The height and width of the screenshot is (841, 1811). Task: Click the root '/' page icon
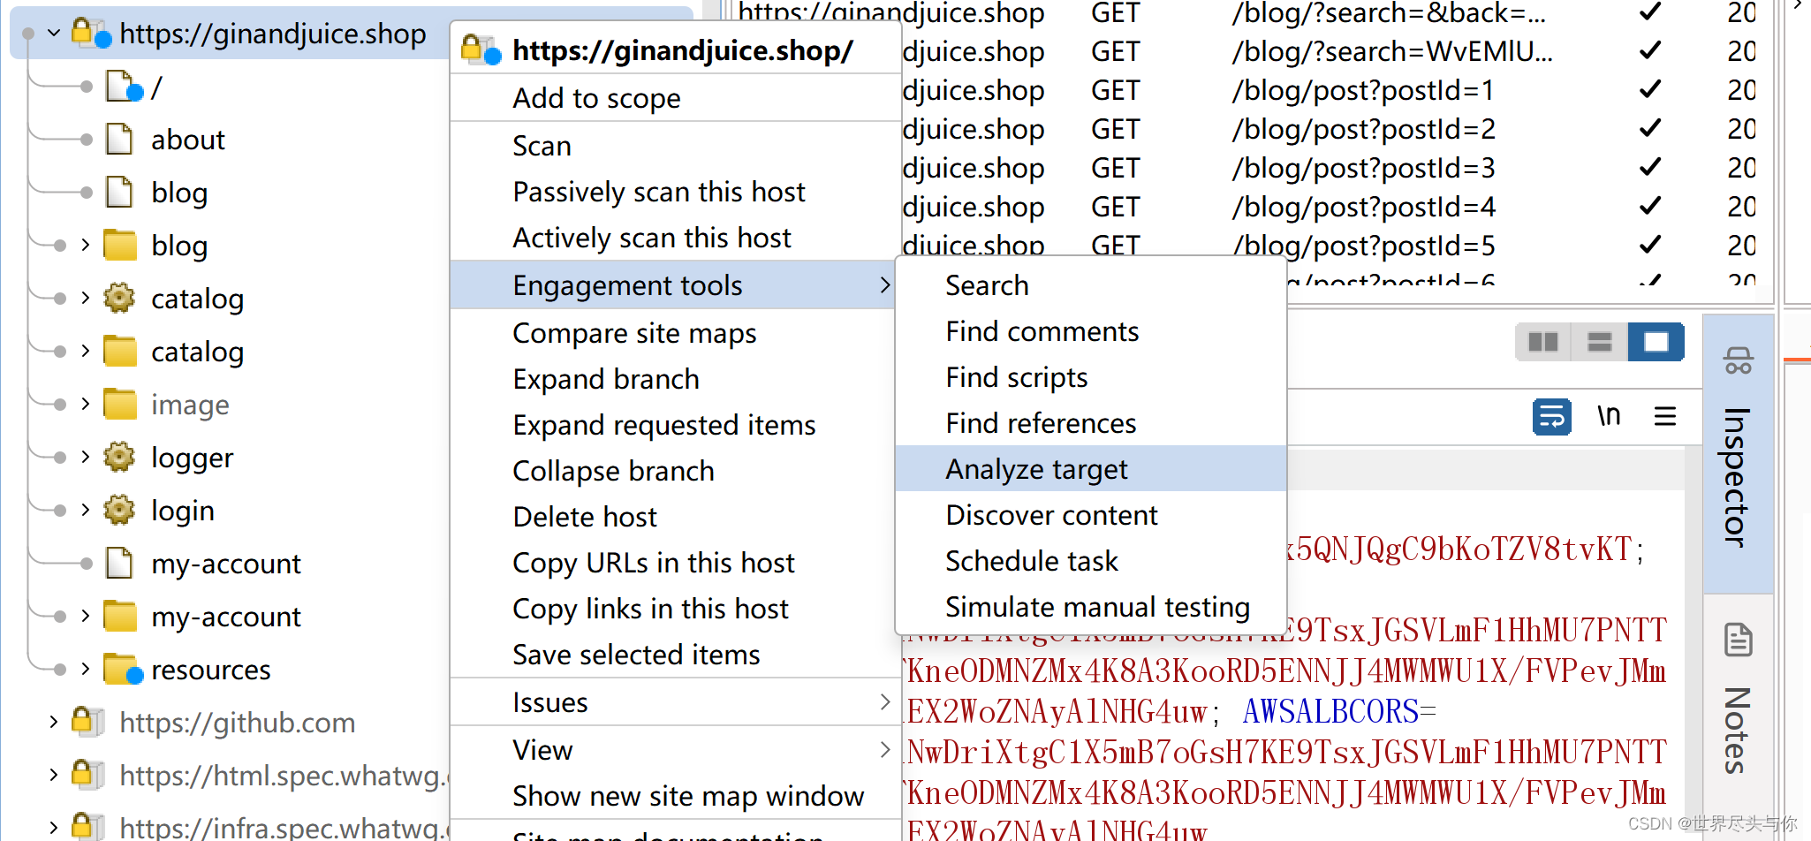[123, 87]
